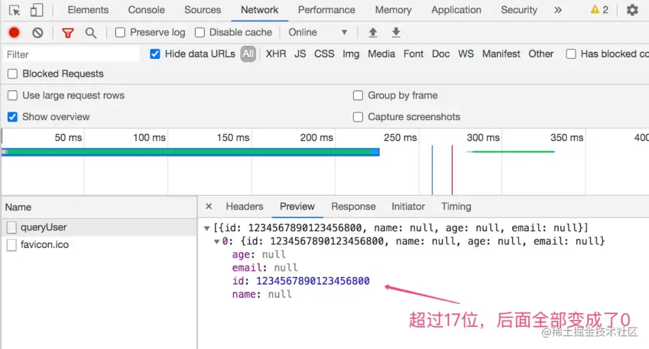Filter requests by All types

[248, 53]
